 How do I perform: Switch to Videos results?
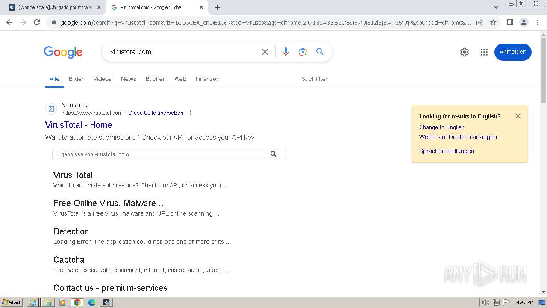[102, 79]
